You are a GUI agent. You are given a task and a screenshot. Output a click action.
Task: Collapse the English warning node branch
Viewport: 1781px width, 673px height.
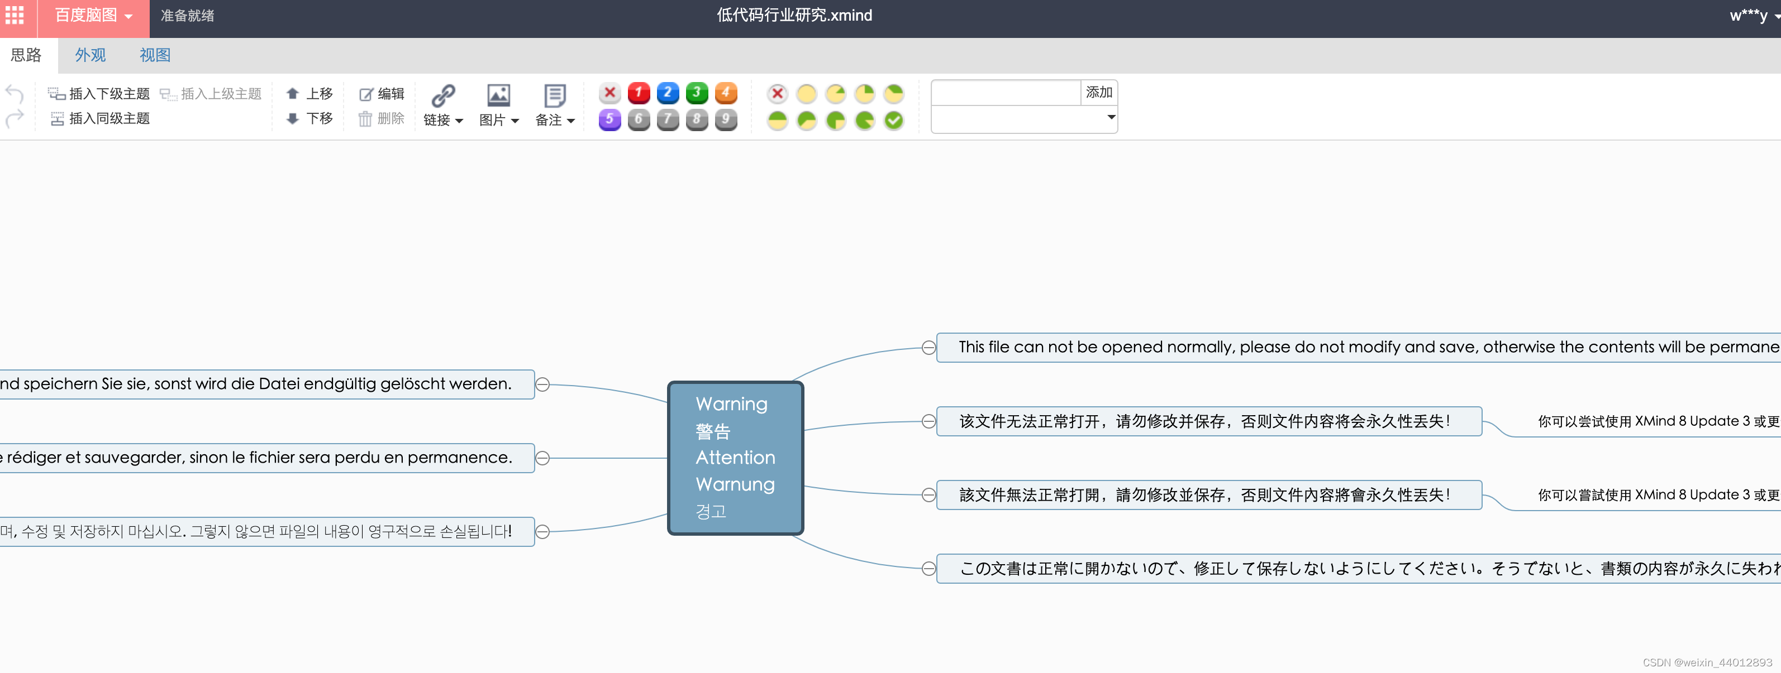(928, 348)
